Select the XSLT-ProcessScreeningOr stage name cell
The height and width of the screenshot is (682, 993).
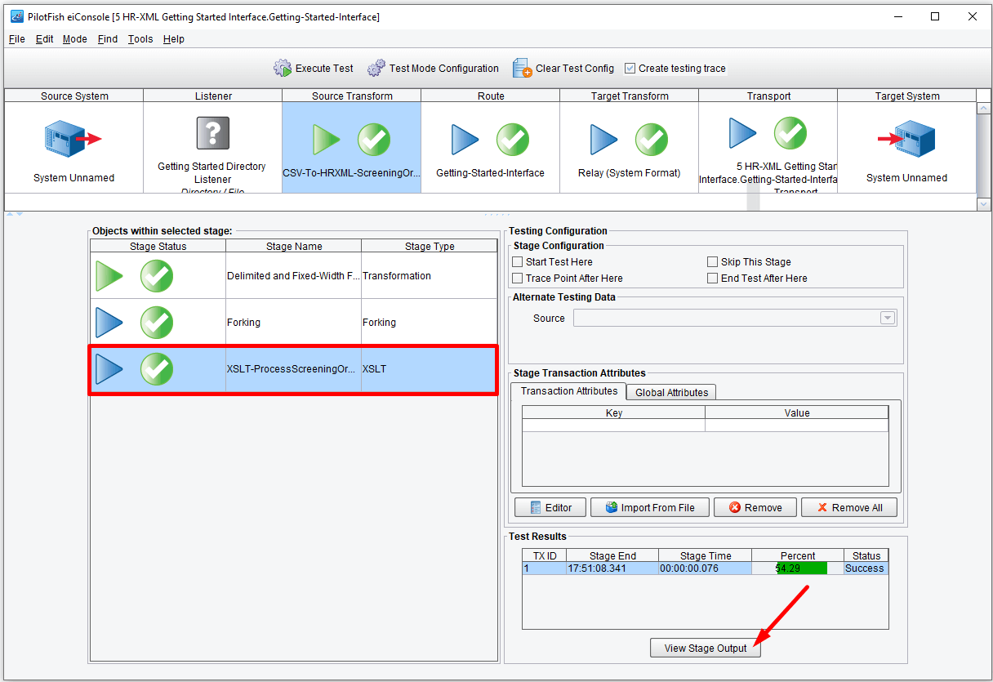click(x=294, y=369)
